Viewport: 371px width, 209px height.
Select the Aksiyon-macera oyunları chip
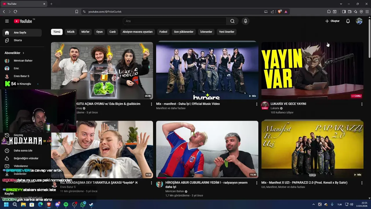(137, 32)
